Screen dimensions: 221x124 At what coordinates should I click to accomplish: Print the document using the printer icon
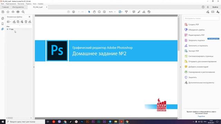[18, 12]
